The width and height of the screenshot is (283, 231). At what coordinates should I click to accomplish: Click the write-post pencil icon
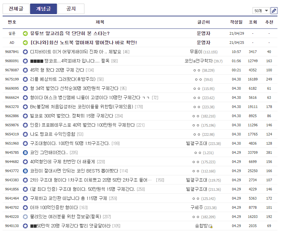(x=274, y=11)
